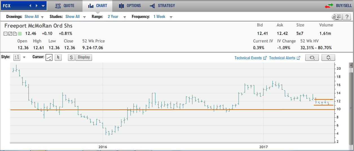The height and width of the screenshot is (151, 354).
Task: Click the Freeport McMoRan Ord Shs title
Action: [x=38, y=26]
